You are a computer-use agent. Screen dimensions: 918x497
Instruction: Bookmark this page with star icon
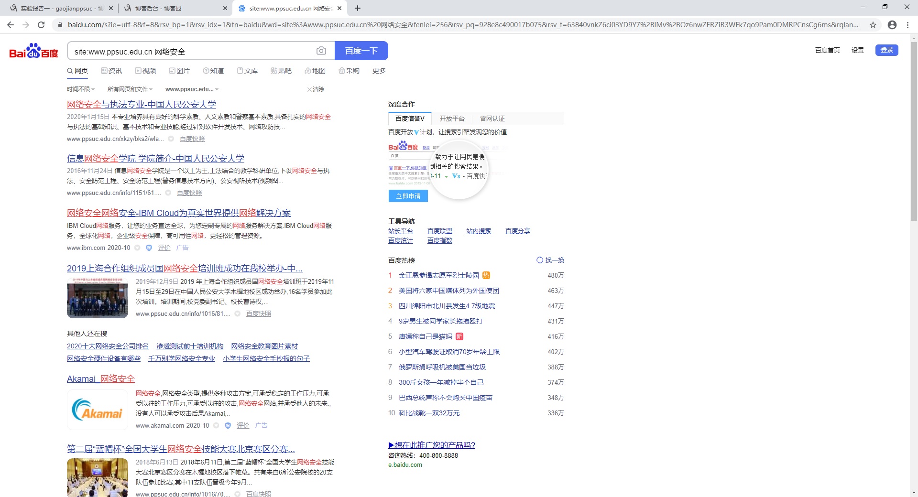(873, 25)
